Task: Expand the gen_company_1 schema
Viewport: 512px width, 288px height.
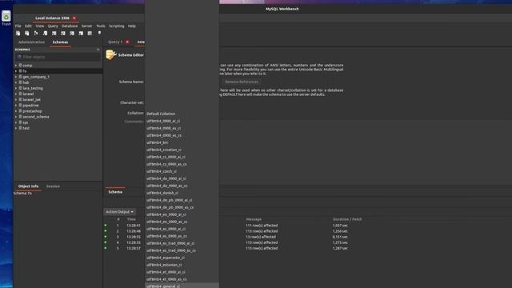Action: pyautogui.click(x=16, y=77)
